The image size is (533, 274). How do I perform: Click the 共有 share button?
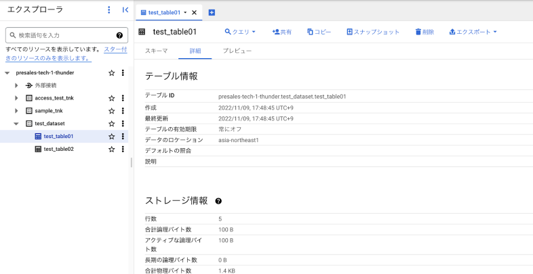pyautogui.click(x=282, y=32)
